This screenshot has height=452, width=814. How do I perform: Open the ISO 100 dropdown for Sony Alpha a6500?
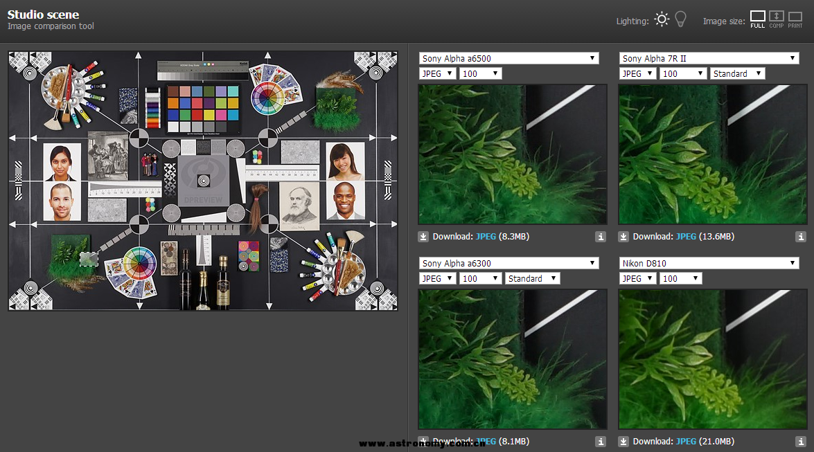(x=481, y=73)
